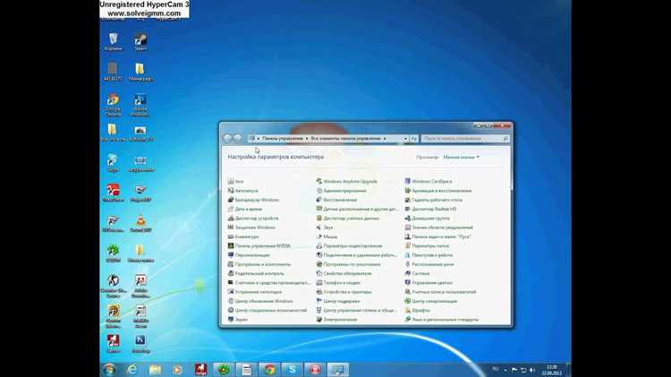671x377 pixels.
Task: Select the Все элементы панели управления breadcrumb
Action: [x=345, y=139]
